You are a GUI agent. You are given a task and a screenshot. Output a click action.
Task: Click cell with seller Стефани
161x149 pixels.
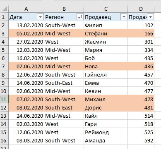tap(106, 33)
